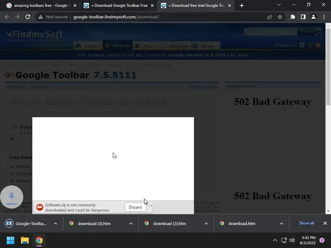Expand the arrow next to Discard
Screen dimensions: 331x248
coord(151,206)
